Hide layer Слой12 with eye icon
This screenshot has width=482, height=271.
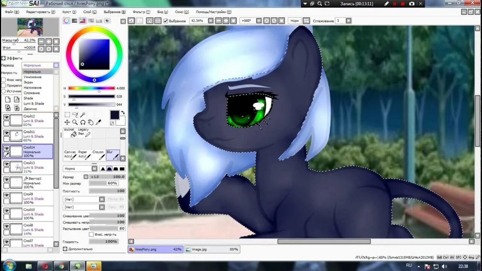coord(6,117)
